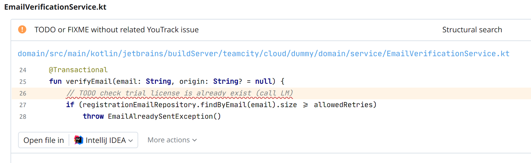Expand the IntelliJ IDEA editor chevron

pos(131,141)
